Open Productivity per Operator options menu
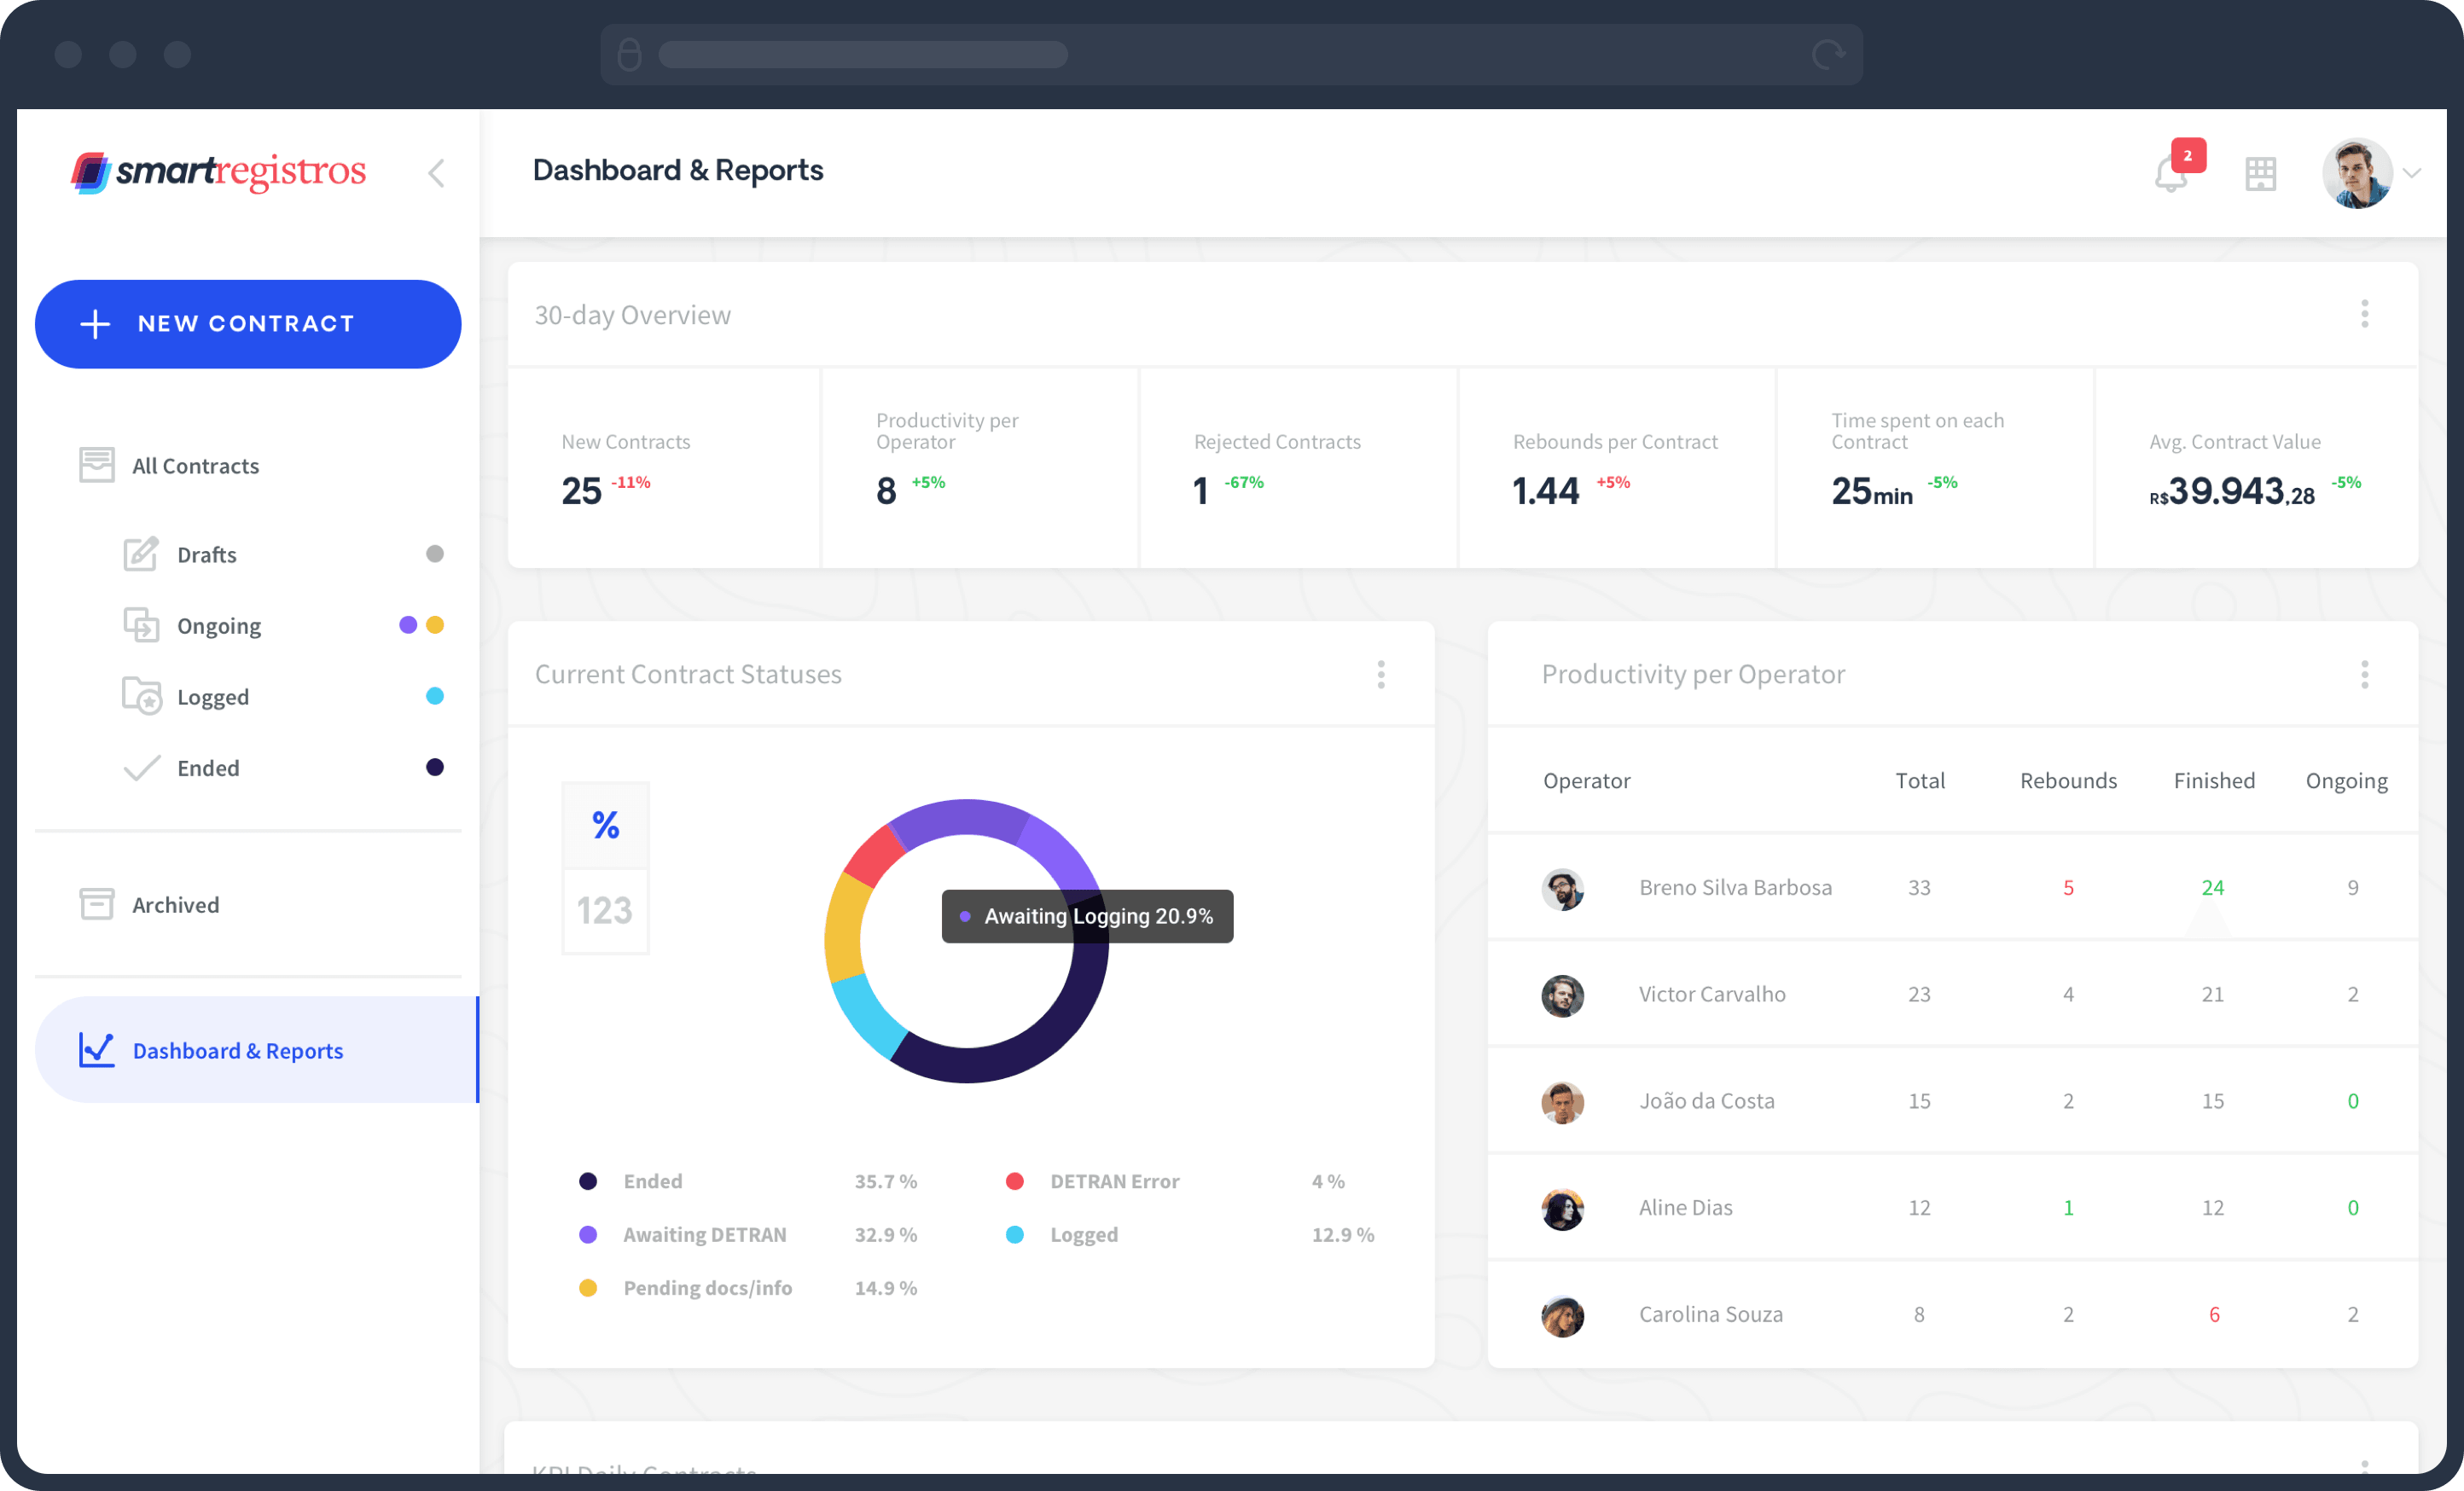 point(2364,674)
